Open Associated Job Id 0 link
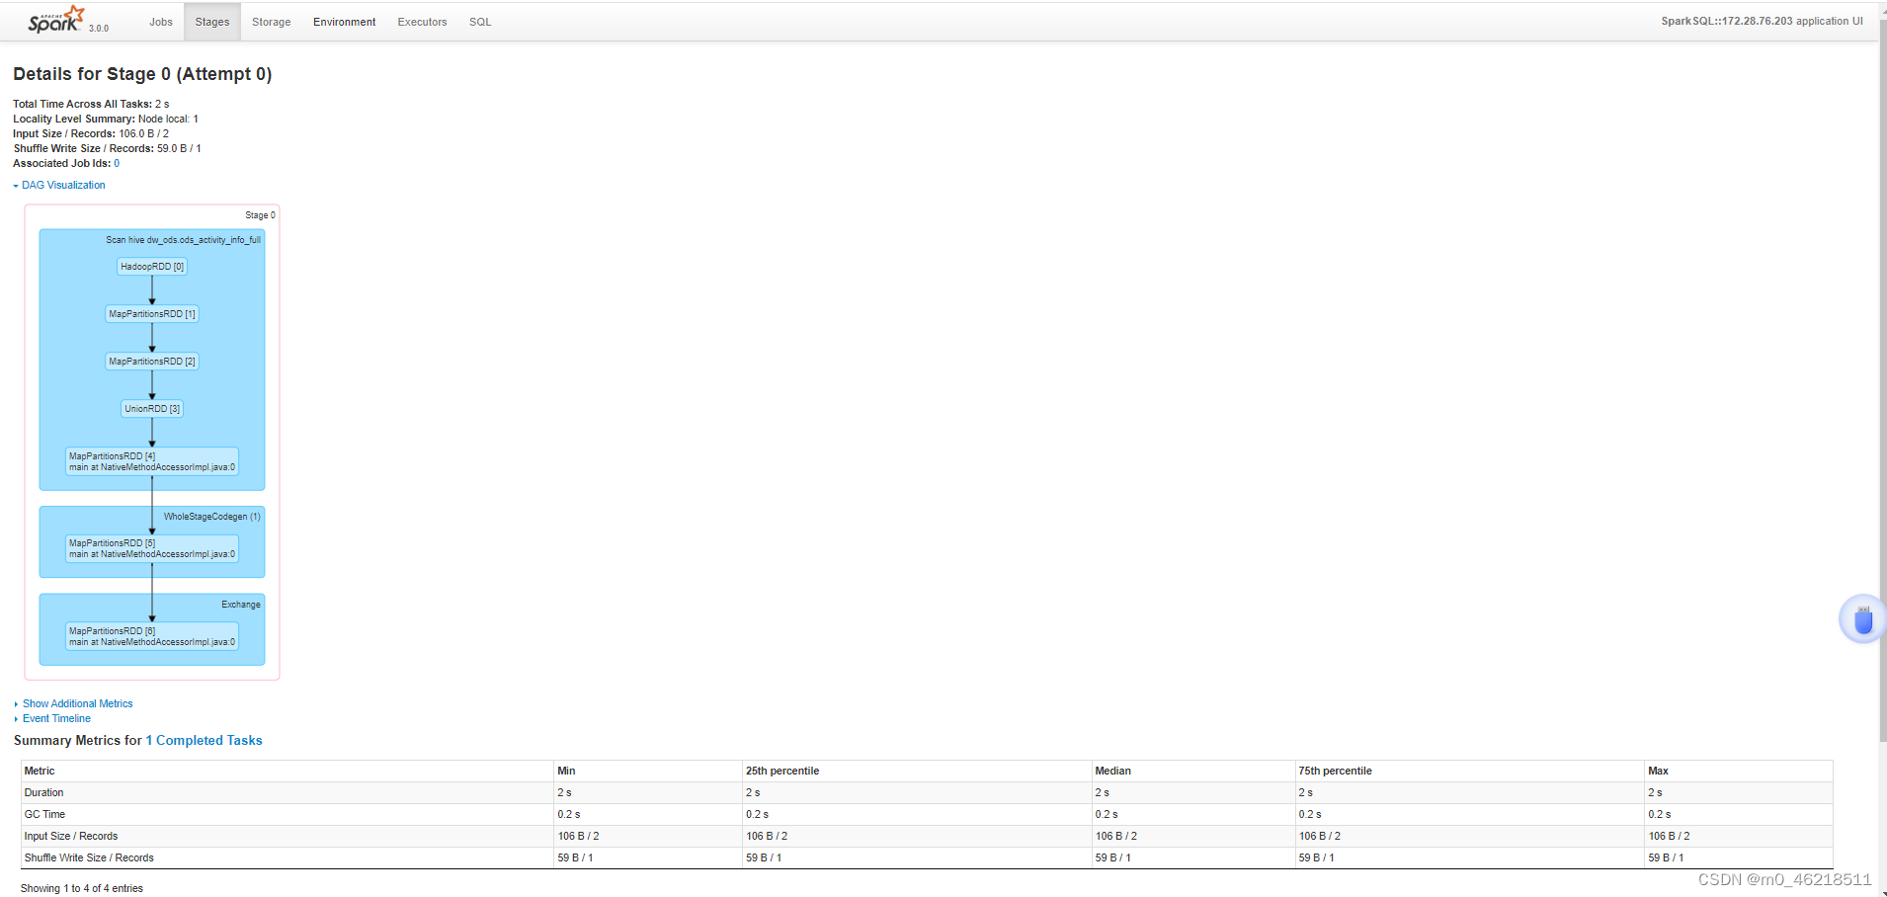The image size is (1887, 897). [x=117, y=163]
